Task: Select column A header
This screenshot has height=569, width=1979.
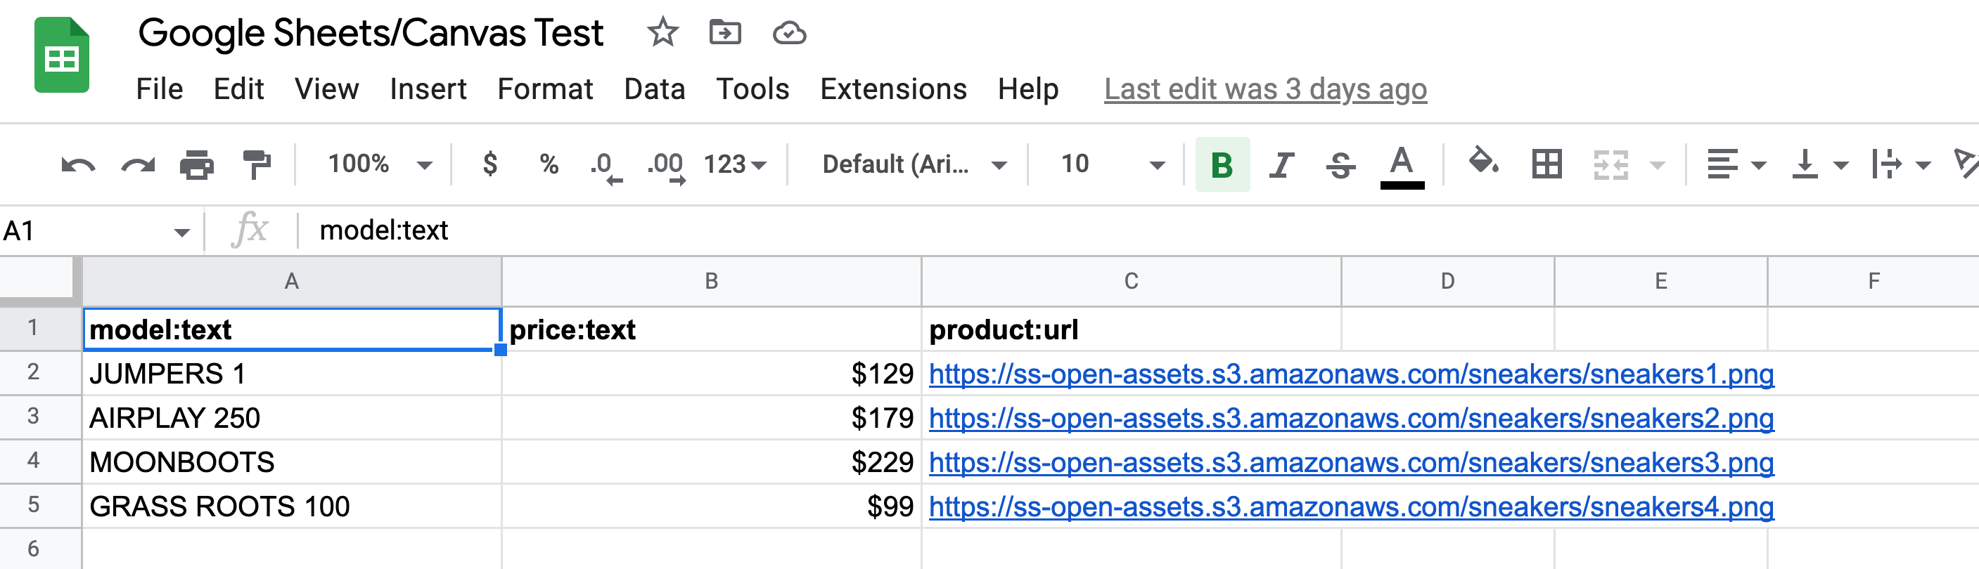Action: (291, 281)
